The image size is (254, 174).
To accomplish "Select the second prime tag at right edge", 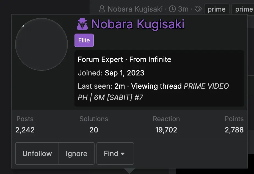I will coord(243,9).
